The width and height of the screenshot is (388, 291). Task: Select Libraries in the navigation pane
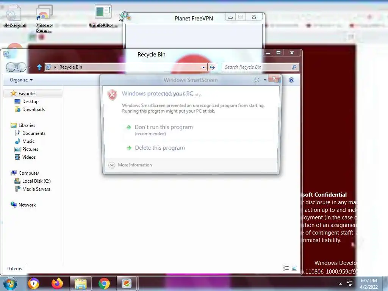pos(27,125)
